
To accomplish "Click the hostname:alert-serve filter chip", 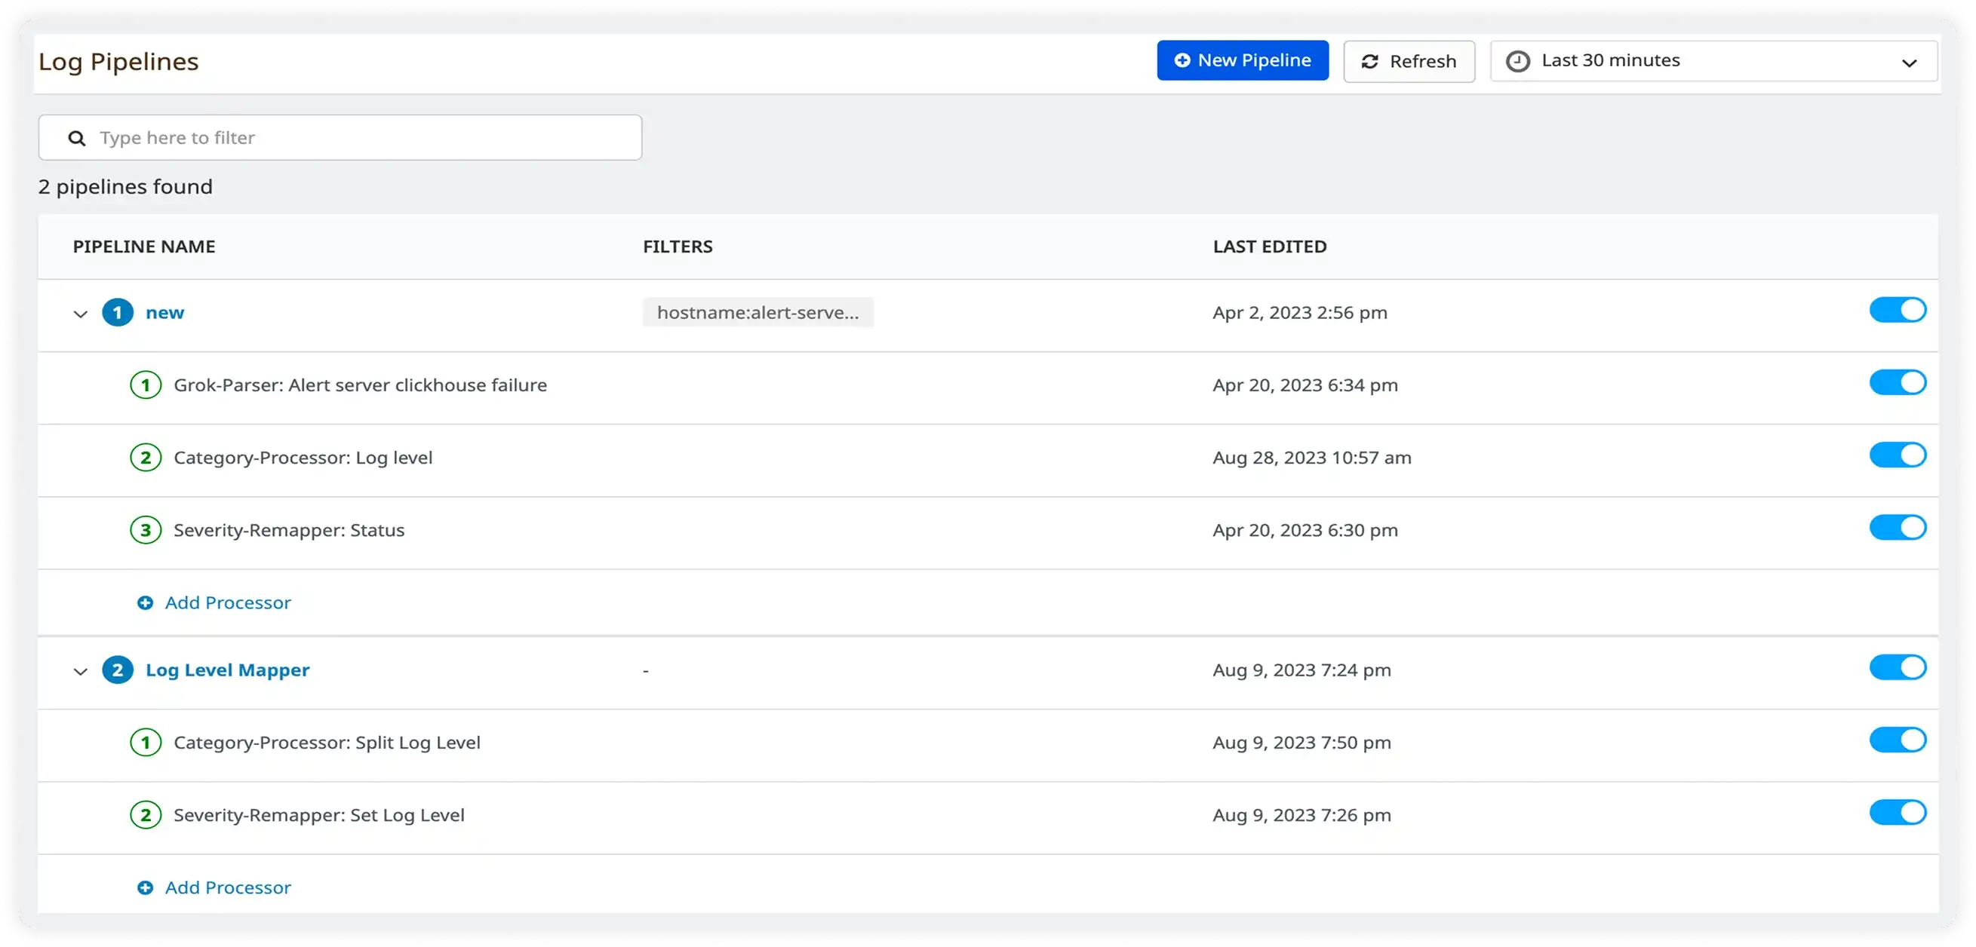I will [758, 312].
